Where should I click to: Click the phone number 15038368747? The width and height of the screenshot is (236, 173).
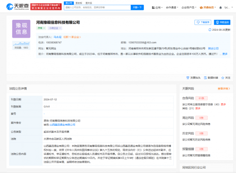click(x=54, y=42)
